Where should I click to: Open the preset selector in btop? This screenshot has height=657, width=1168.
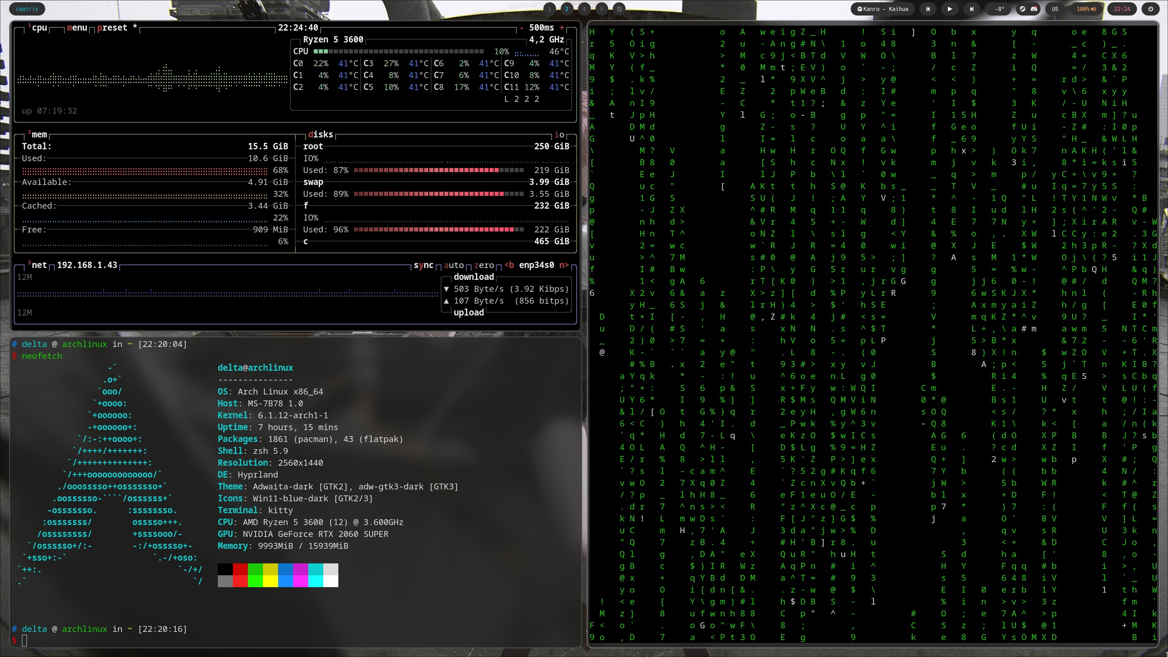pos(112,28)
